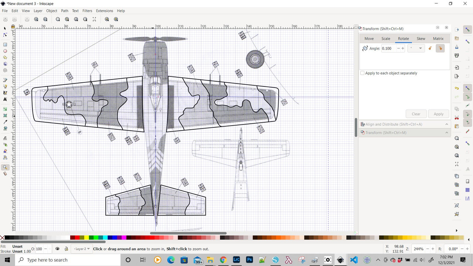Open the File menu
The image size is (473, 266).
point(5,11)
